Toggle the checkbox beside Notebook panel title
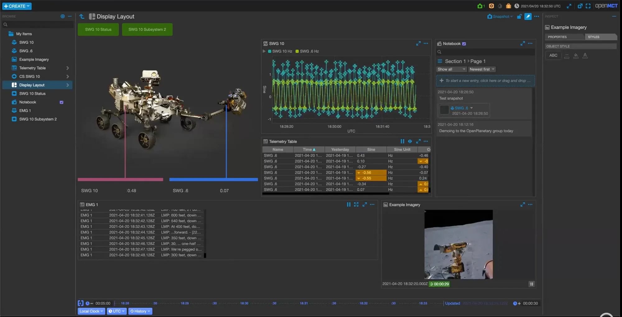This screenshot has width=622, height=317. pyautogui.click(x=464, y=44)
